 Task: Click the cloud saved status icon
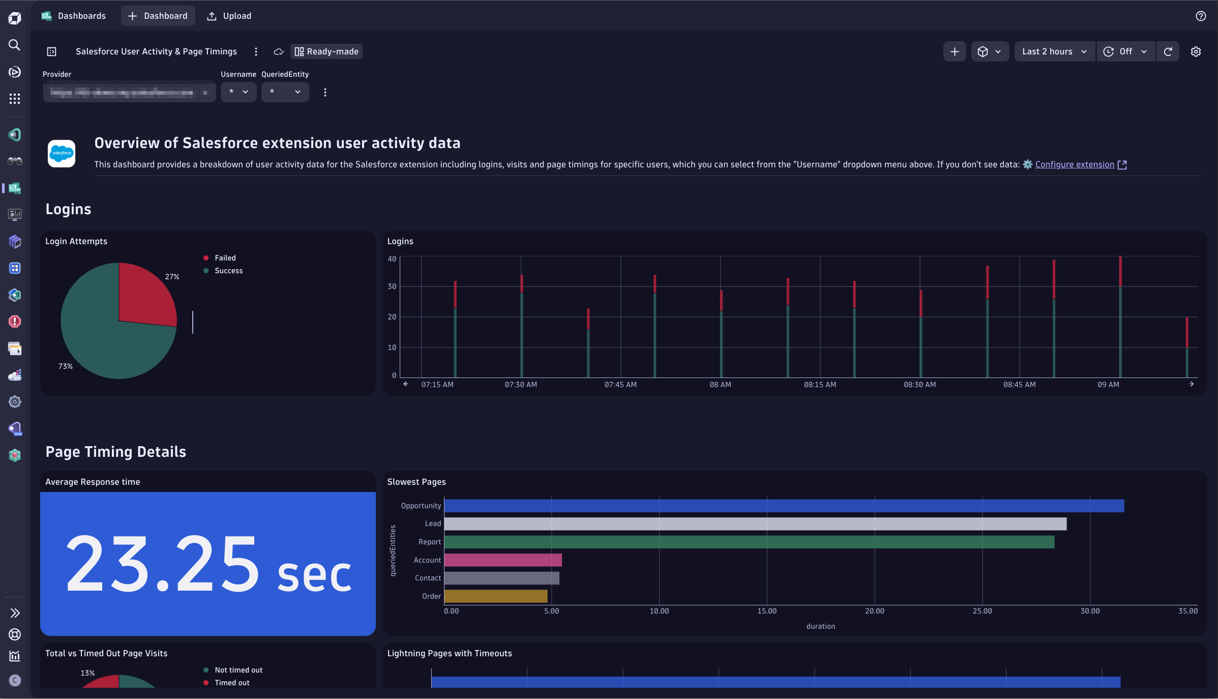[x=279, y=51]
